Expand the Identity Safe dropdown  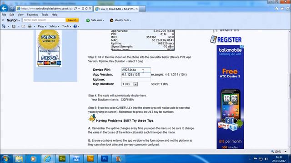coord(130,20)
